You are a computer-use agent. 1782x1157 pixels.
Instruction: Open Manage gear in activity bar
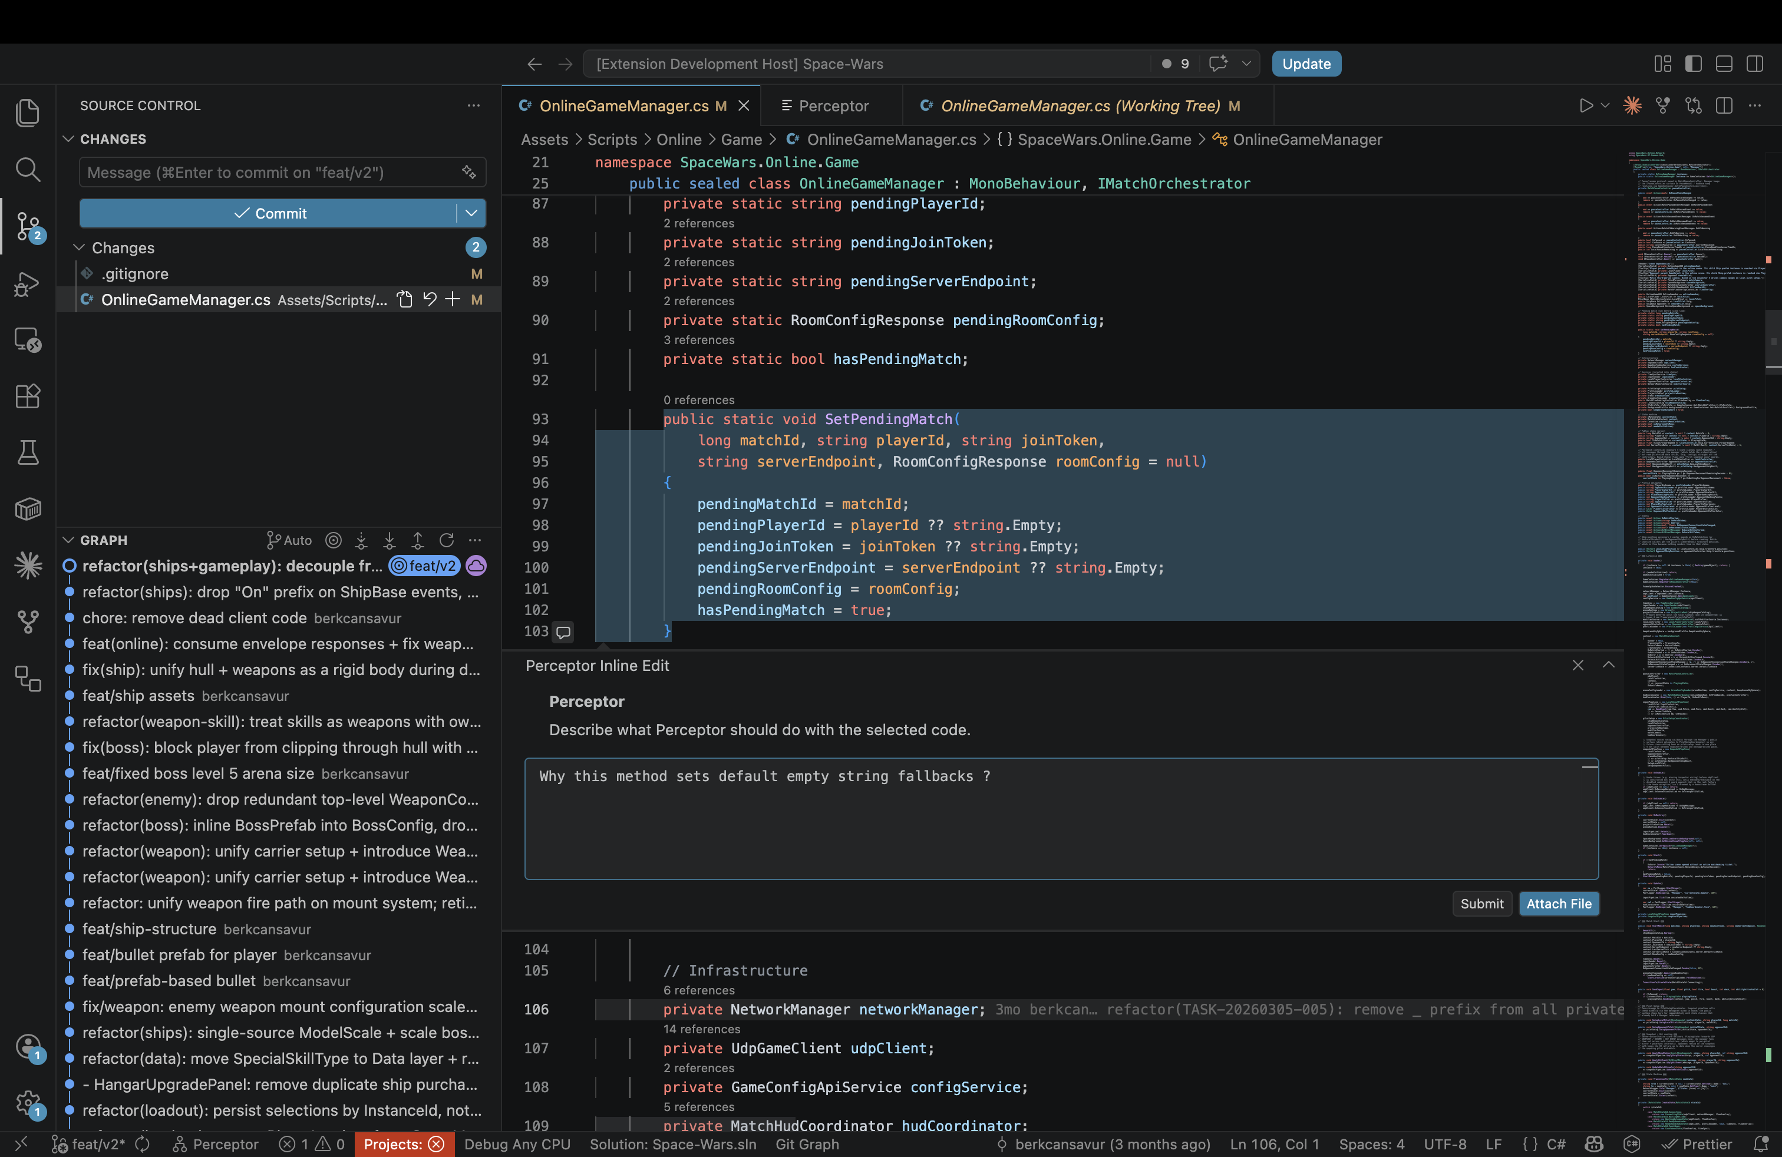tap(28, 1102)
